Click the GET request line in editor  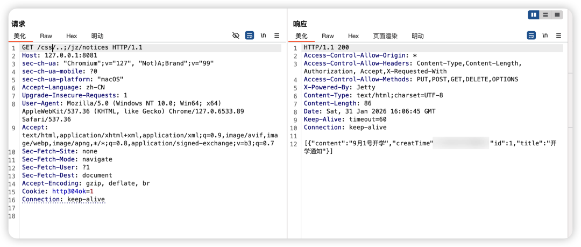point(82,48)
